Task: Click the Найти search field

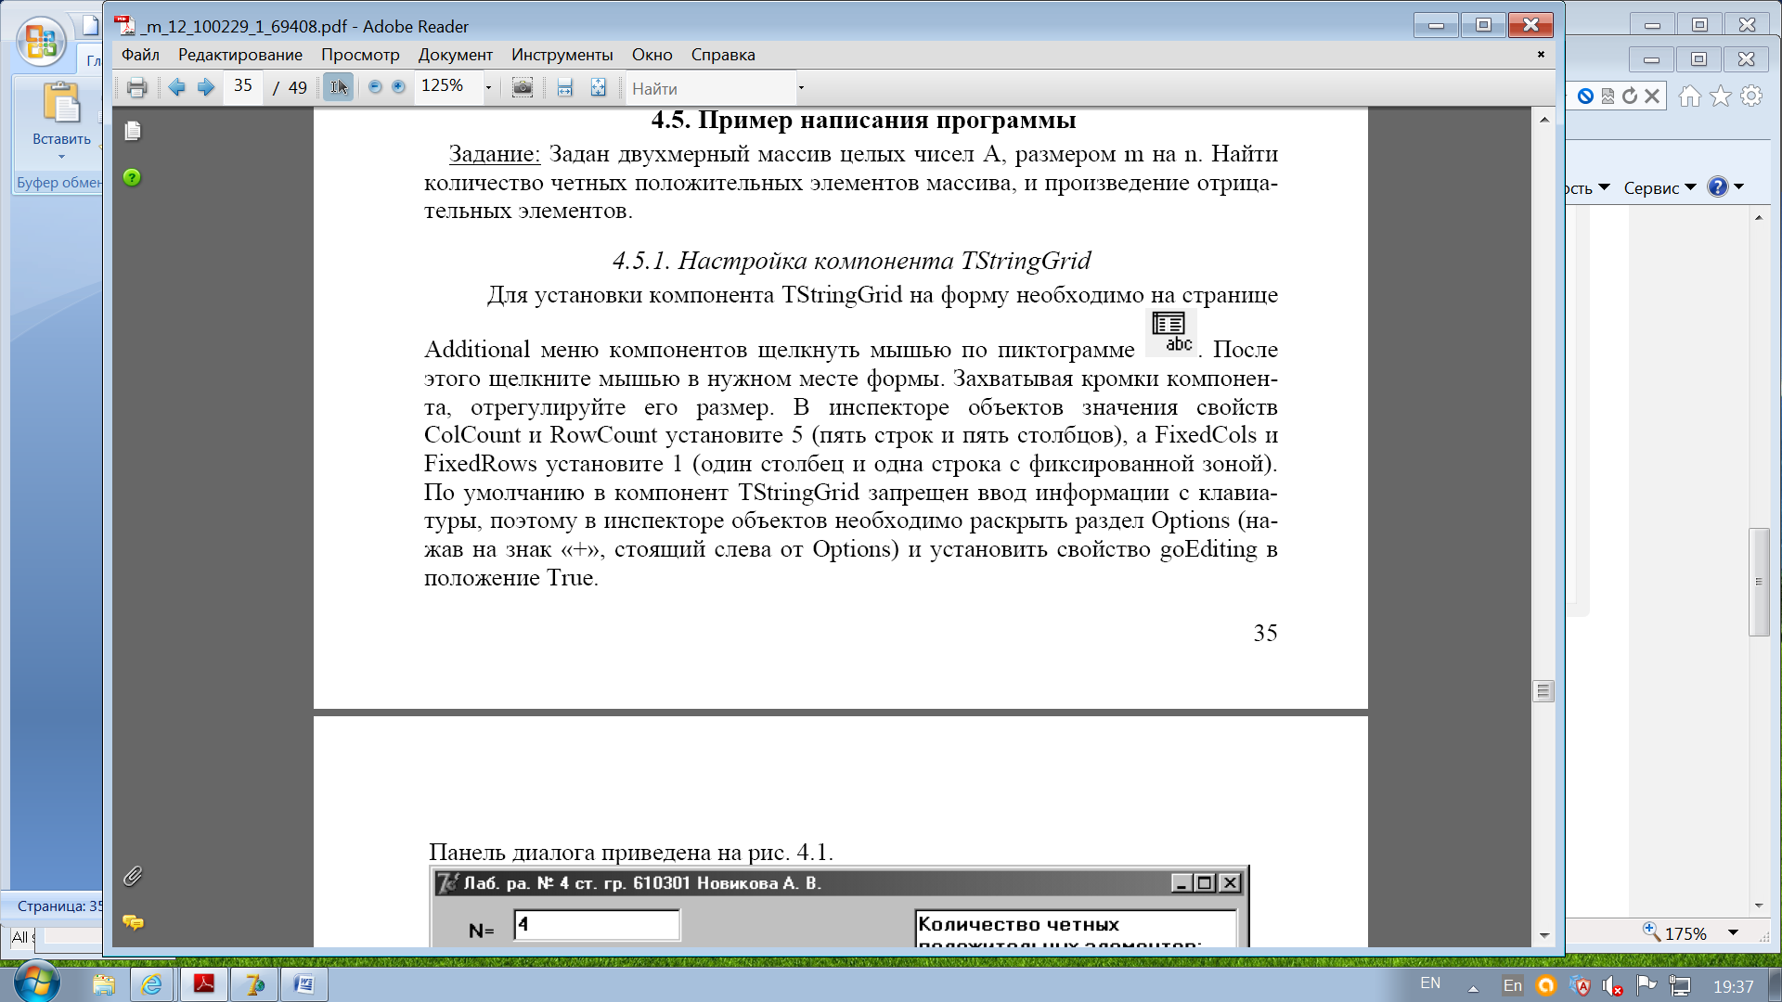Action: [710, 89]
